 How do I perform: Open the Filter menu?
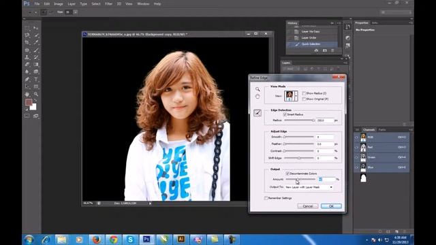108,4
